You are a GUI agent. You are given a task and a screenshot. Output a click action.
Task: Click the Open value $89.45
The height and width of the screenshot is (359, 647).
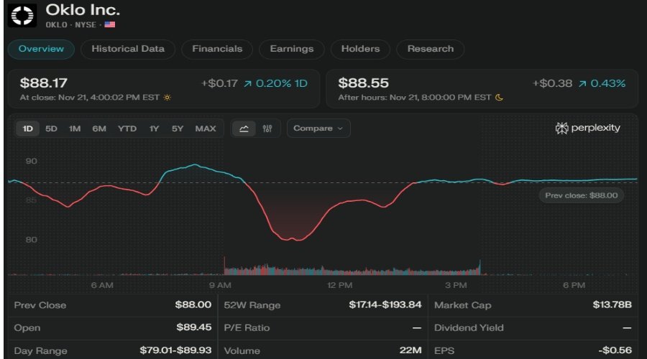194,327
